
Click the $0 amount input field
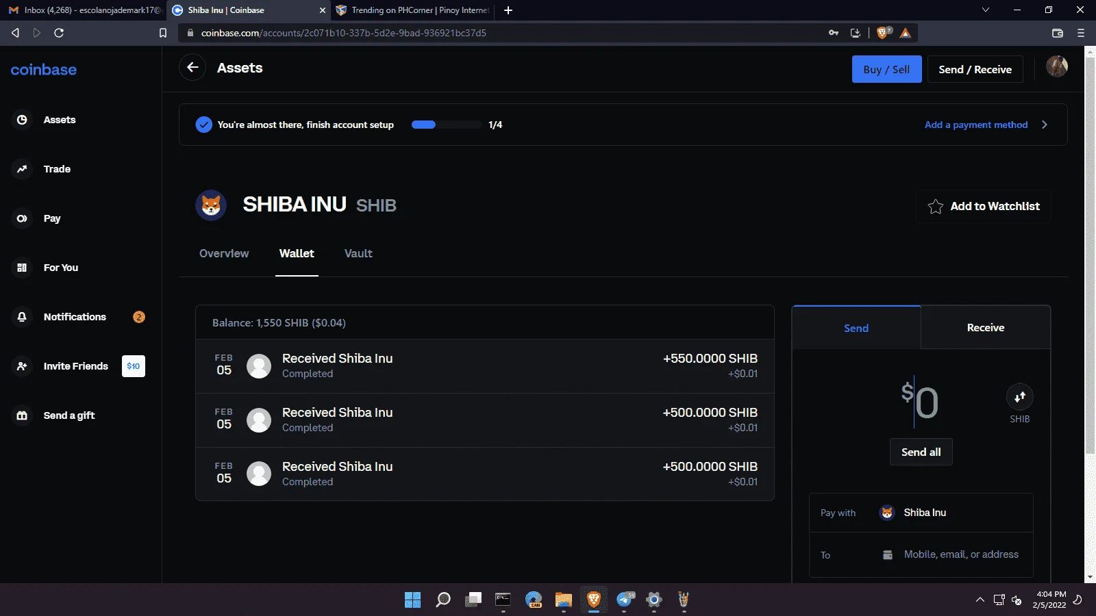(x=920, y=401)
